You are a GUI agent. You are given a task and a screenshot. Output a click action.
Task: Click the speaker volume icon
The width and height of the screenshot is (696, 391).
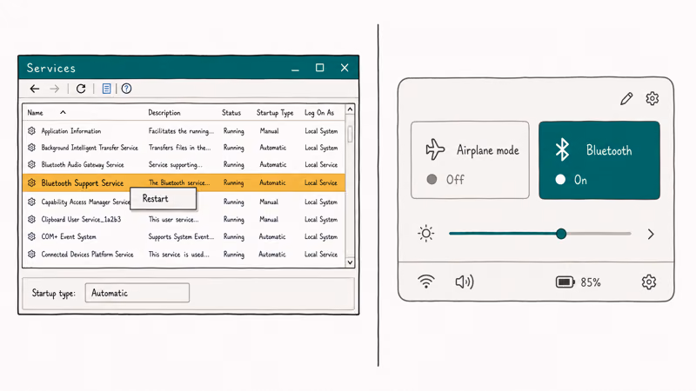(x=465, y=282)
